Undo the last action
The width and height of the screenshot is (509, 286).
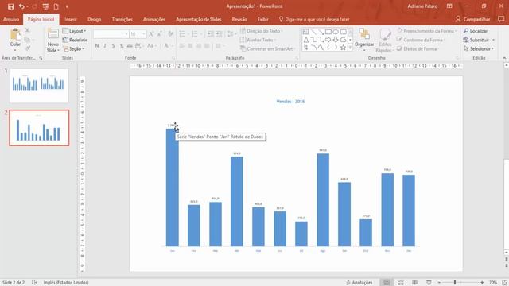(x=21, y=6)
